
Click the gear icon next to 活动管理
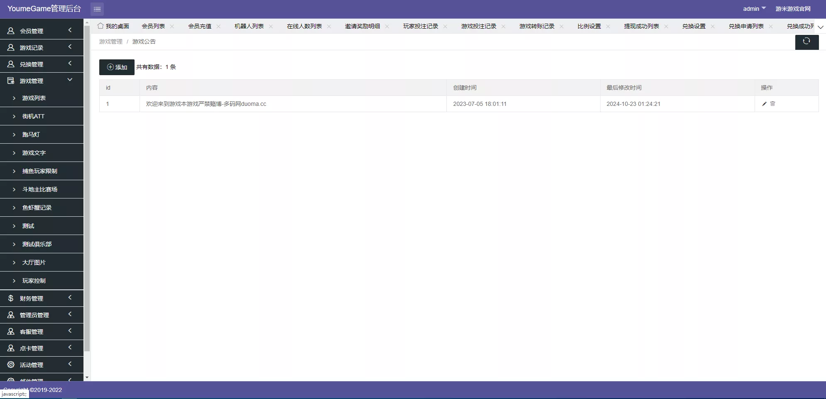[x=10, y=365]
